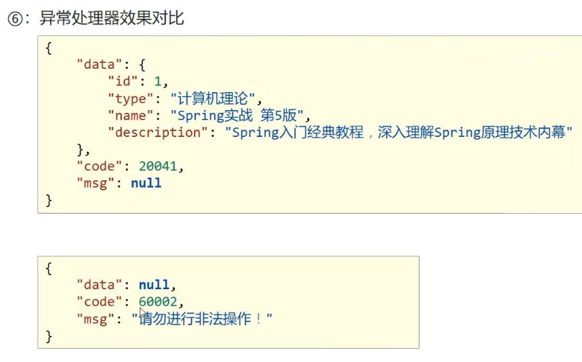This screenshot has height=362, width=582.
Task: Click the null data value in second block
Action: pyautogui.click(x=154, y=285)
